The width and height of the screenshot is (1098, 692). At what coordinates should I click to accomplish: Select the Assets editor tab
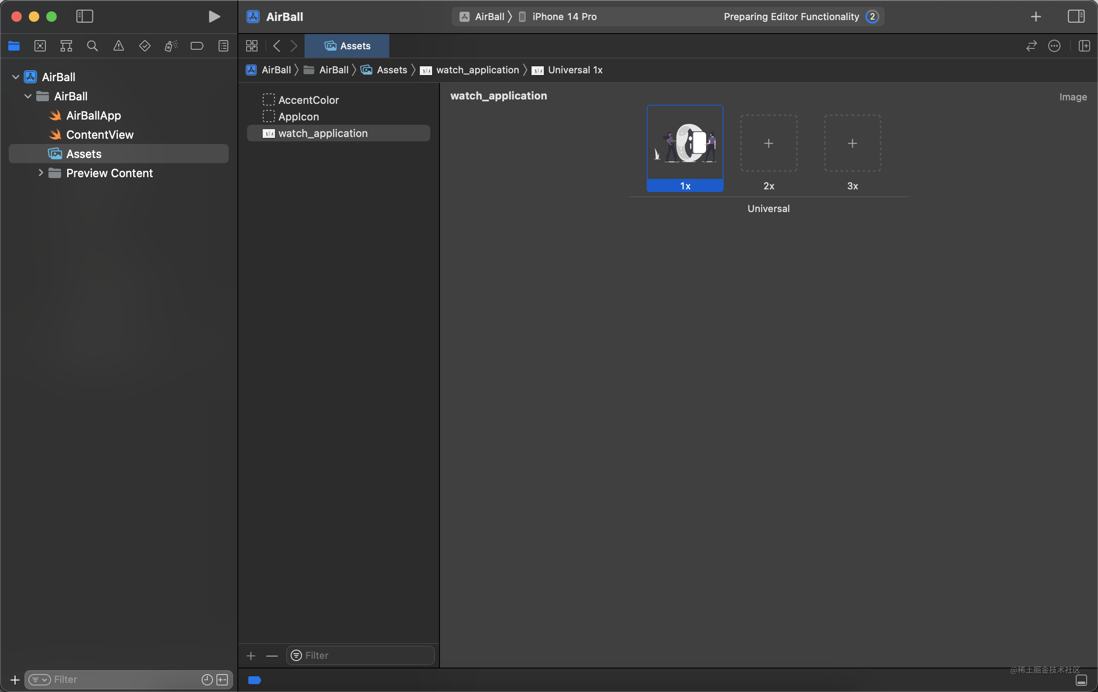347,45
